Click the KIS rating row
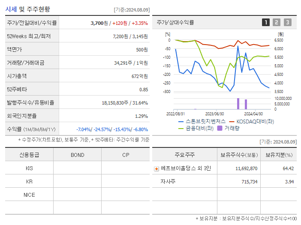The width and height of the screenshot is (301, 225). pyautogui.click(x=77, y=168)
